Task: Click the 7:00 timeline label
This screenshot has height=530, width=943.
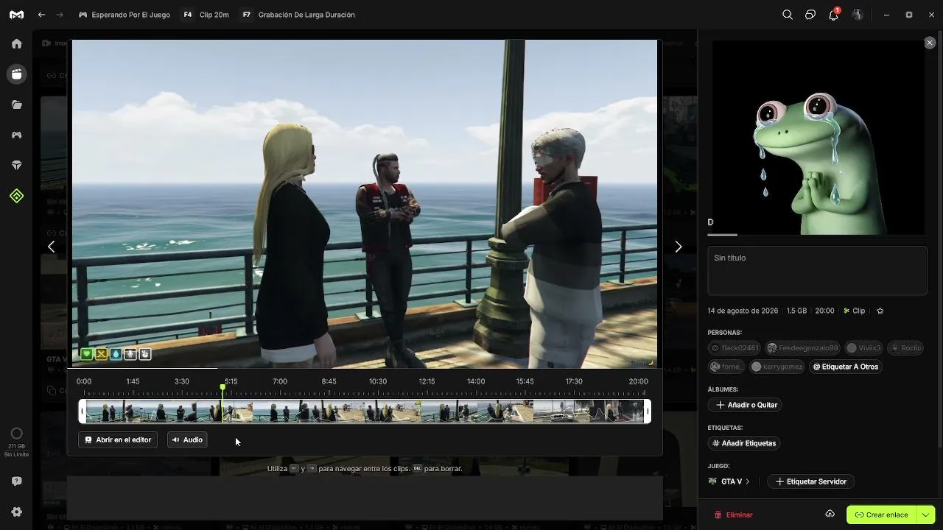Action: coord(280,381)
